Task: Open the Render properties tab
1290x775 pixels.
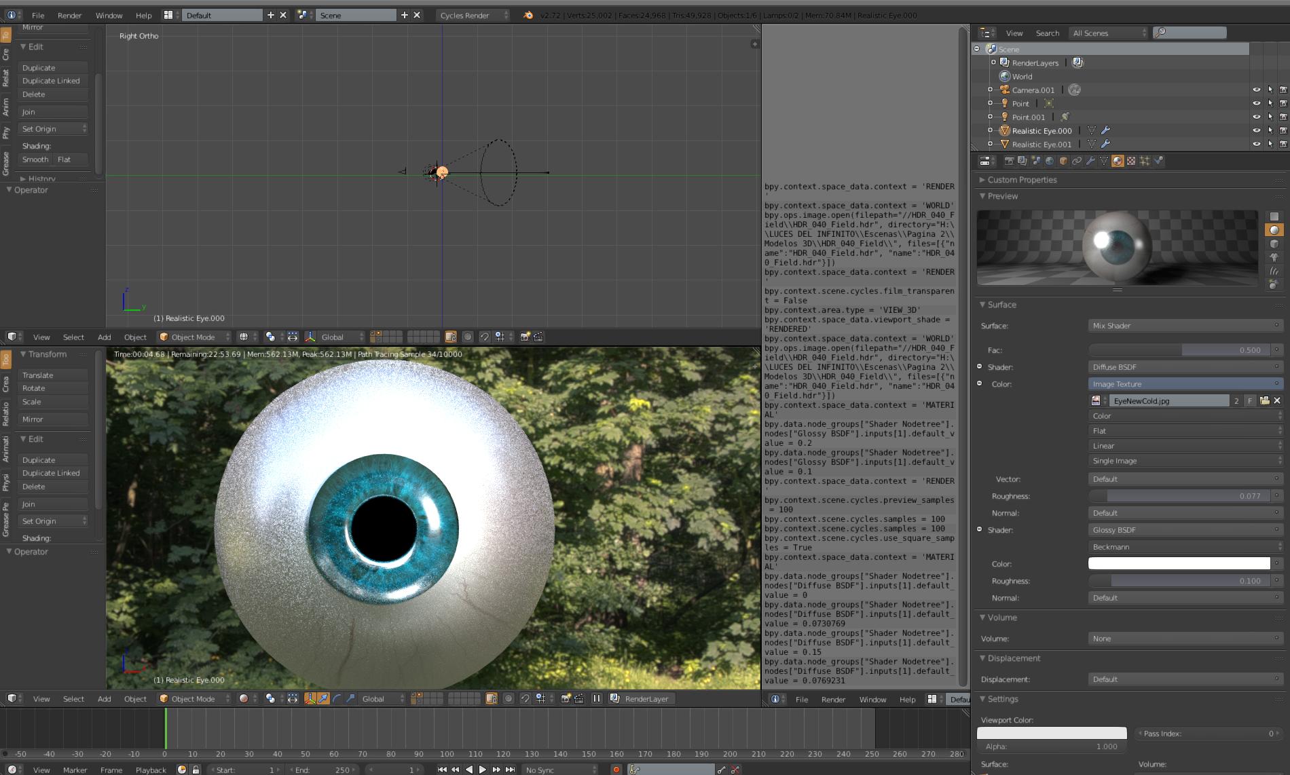Action: point(1009,161)
